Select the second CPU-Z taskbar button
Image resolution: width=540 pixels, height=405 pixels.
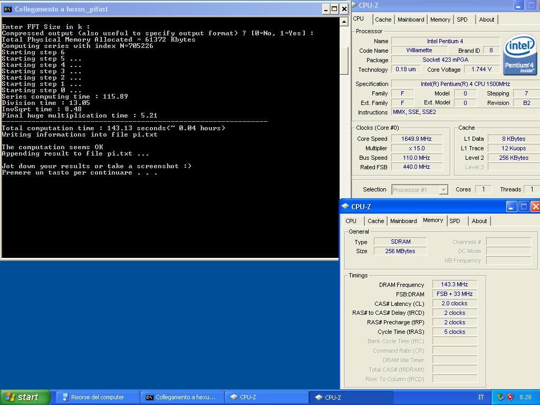click(351, 398)
